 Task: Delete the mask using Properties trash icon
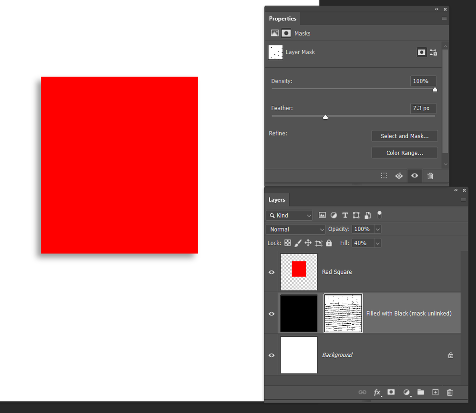point(430,176)
